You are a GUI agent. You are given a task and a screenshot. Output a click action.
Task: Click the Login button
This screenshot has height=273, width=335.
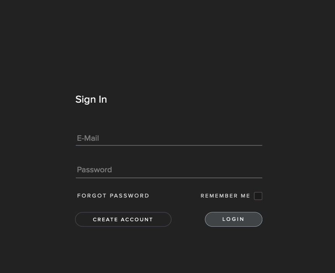234,219
